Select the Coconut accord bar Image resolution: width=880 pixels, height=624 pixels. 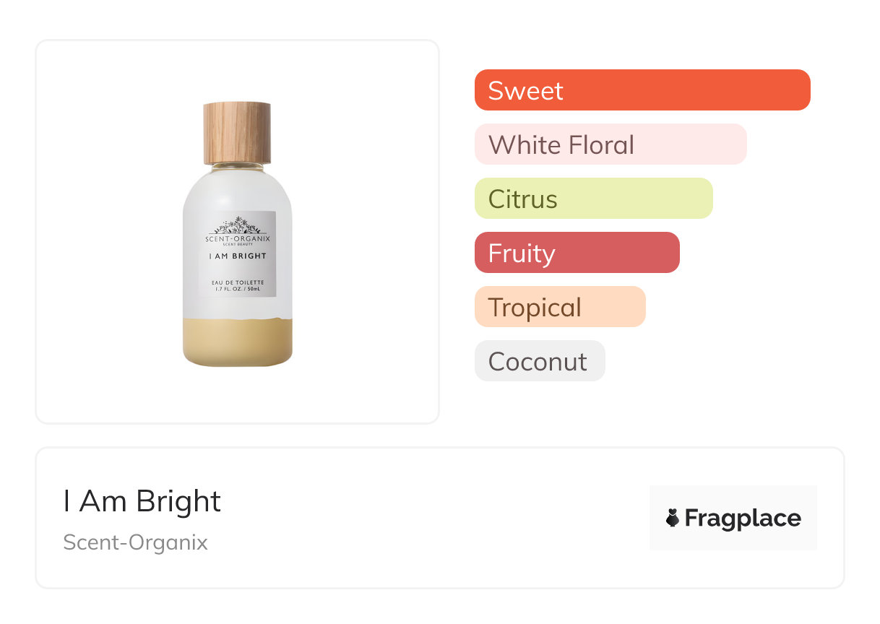pyautogui.click(x=539, y=361)
